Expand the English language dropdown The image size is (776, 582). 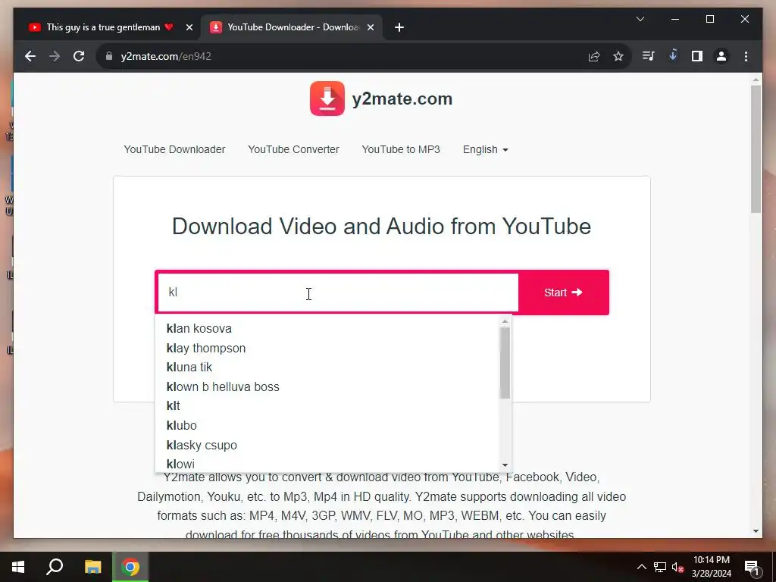(486, 149)
